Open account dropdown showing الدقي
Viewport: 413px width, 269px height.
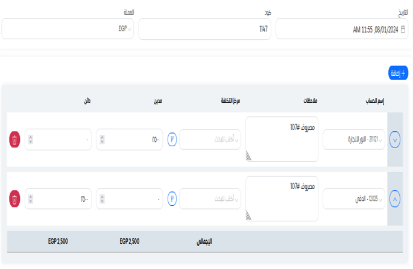click(355, 198)
